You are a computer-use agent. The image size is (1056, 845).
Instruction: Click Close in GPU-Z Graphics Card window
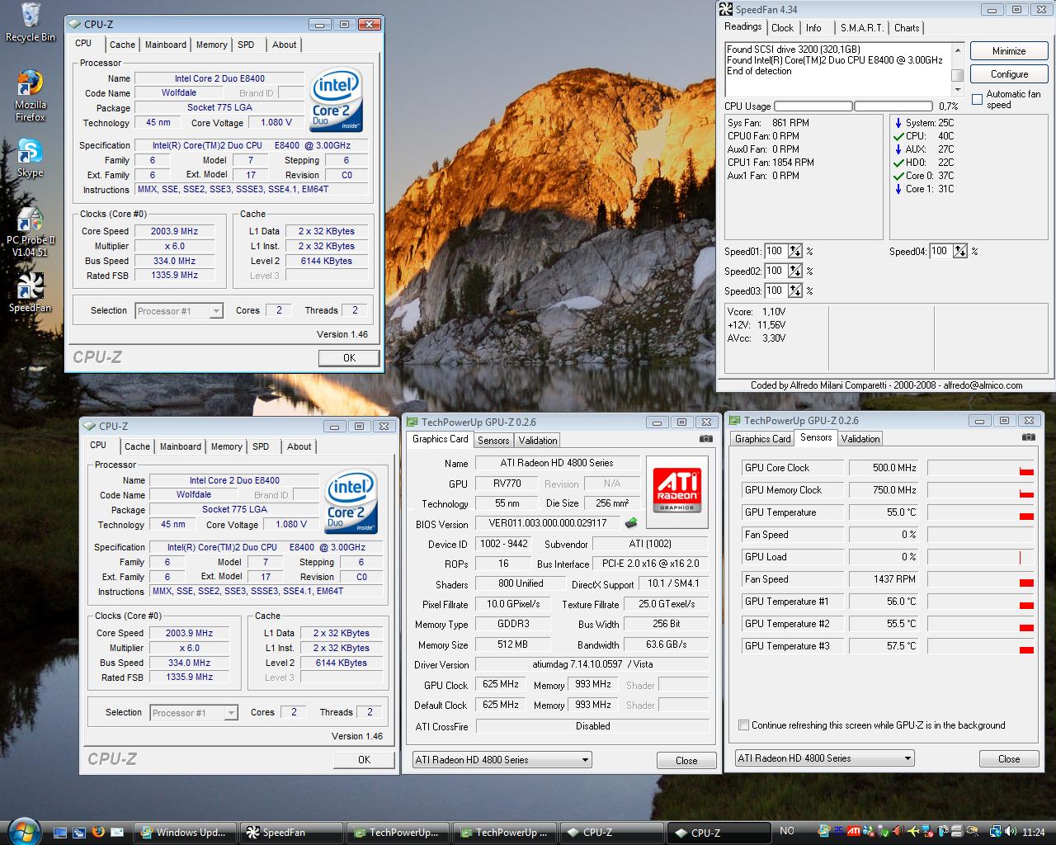click(686, 761)
